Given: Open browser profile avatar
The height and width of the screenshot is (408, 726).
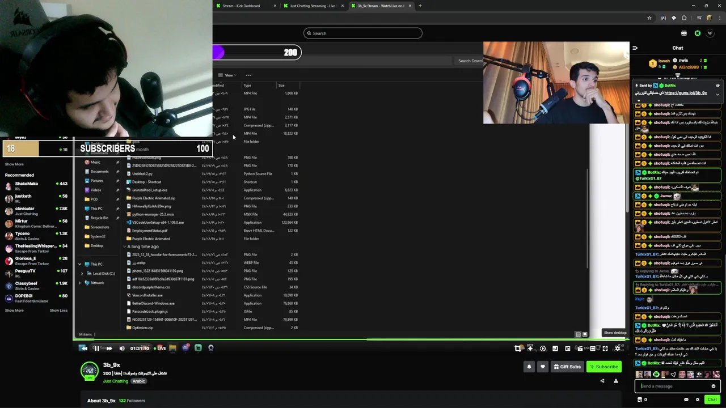Looking at the screenshot, I should coord(709,18).
